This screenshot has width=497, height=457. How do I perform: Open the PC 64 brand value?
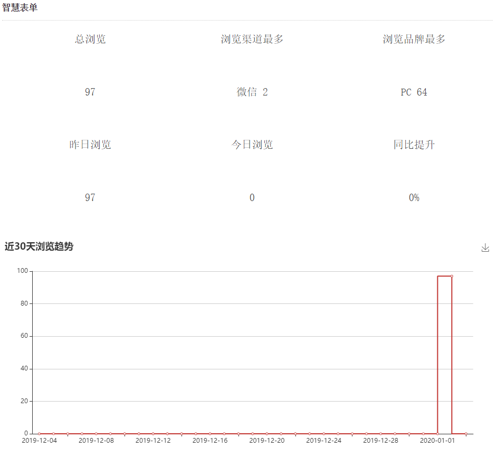(x=414, y=92)
